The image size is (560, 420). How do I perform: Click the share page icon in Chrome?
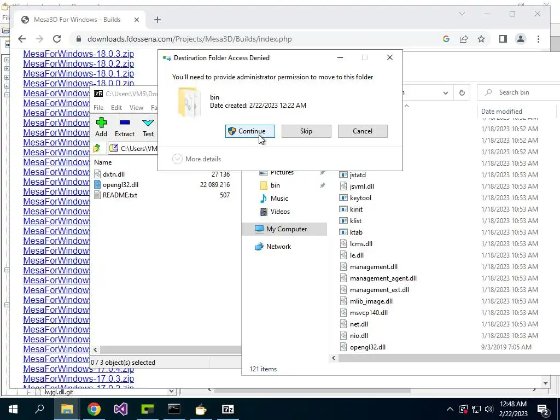464,39
